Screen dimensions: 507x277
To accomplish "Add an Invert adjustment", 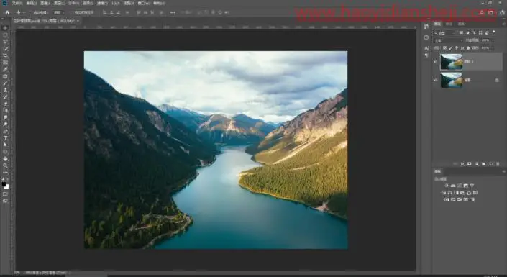I will click(x=447, y=200).
